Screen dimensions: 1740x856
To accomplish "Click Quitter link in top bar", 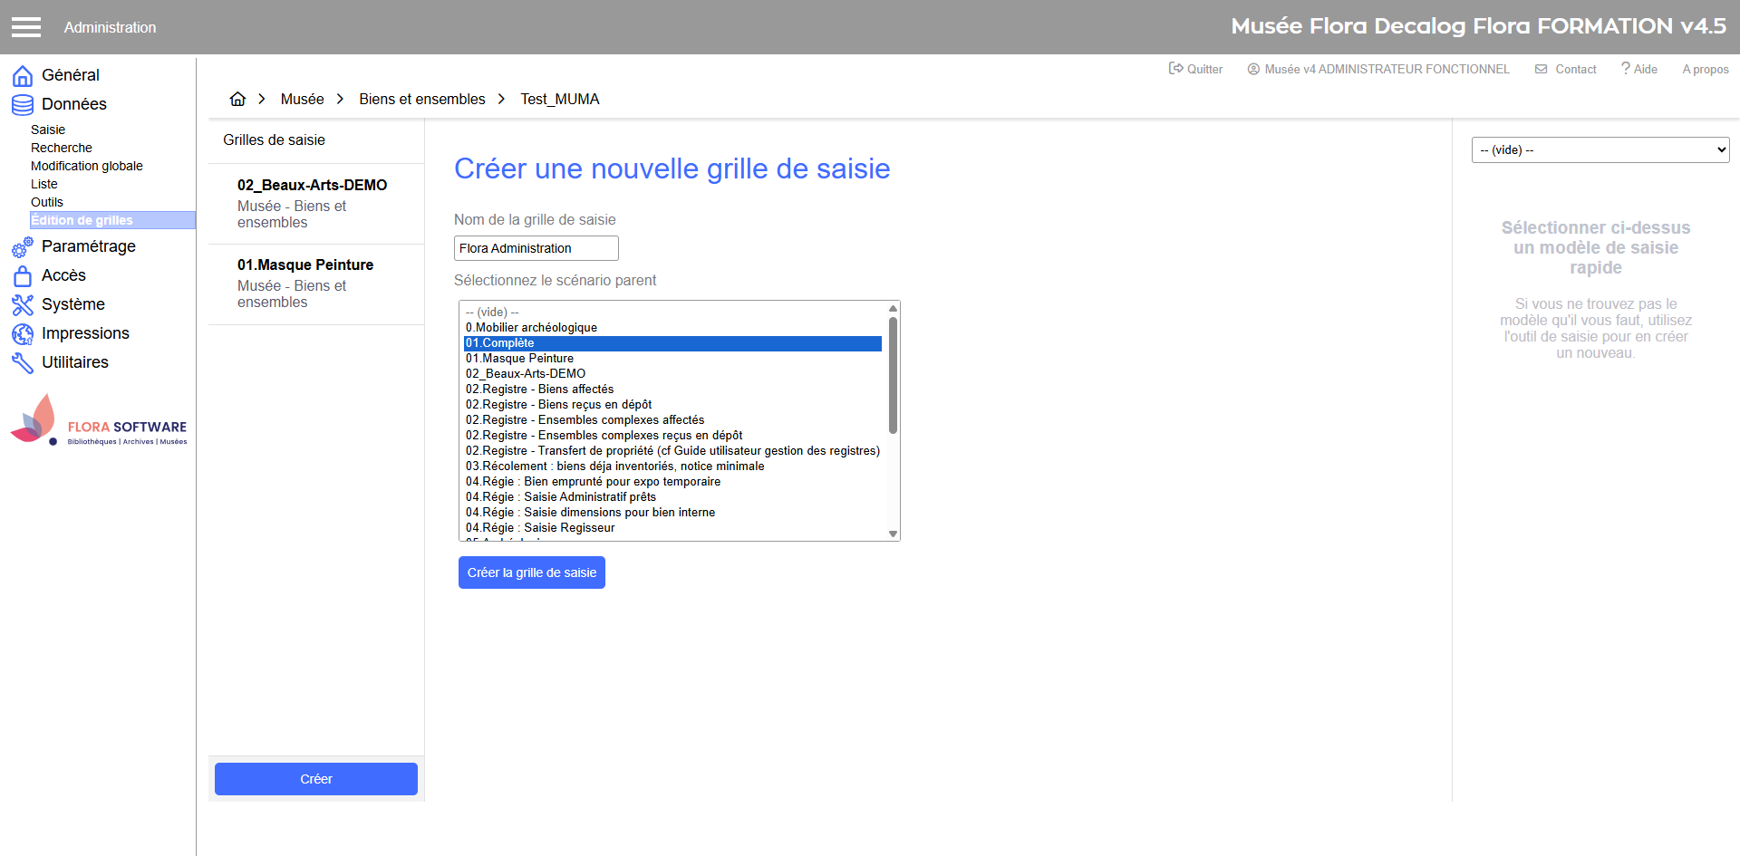I will click(1195, 69).
